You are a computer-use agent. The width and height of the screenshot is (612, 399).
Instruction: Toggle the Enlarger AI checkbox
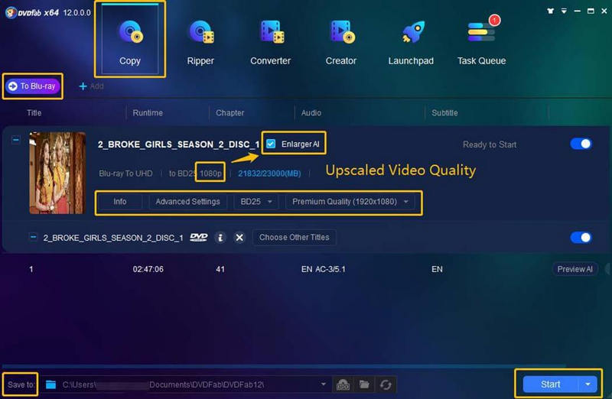[x=271, y=144]
